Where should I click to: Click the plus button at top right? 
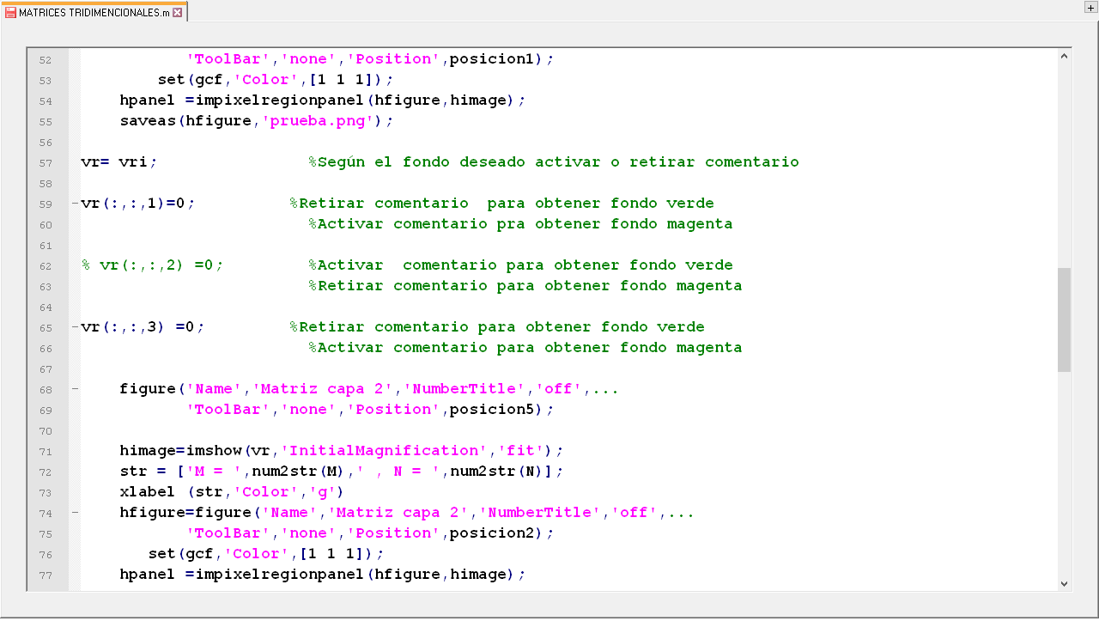tap(1090, 8)
